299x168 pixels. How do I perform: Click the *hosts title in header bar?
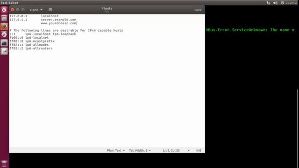pos(107,8)
